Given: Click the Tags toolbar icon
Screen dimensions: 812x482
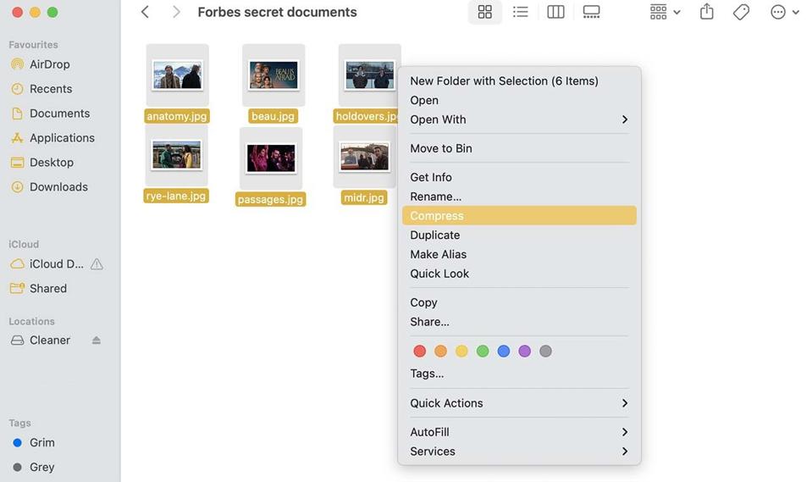Looking at the screenshot, I should (741, 12).
